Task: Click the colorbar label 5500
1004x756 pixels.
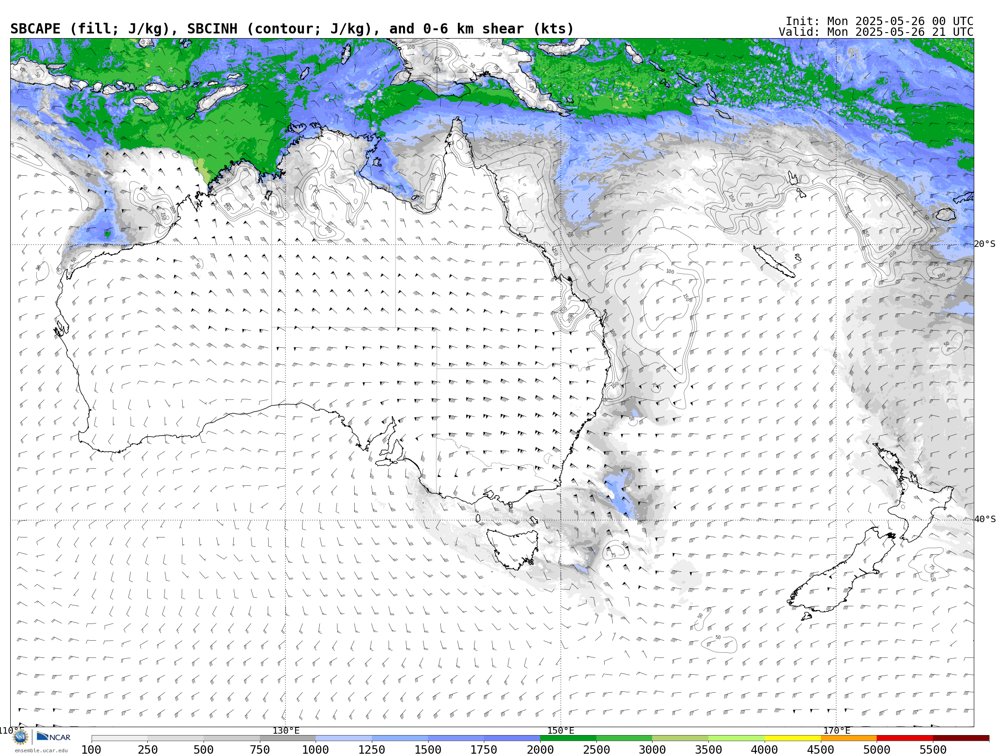Action: click(933, 750)
